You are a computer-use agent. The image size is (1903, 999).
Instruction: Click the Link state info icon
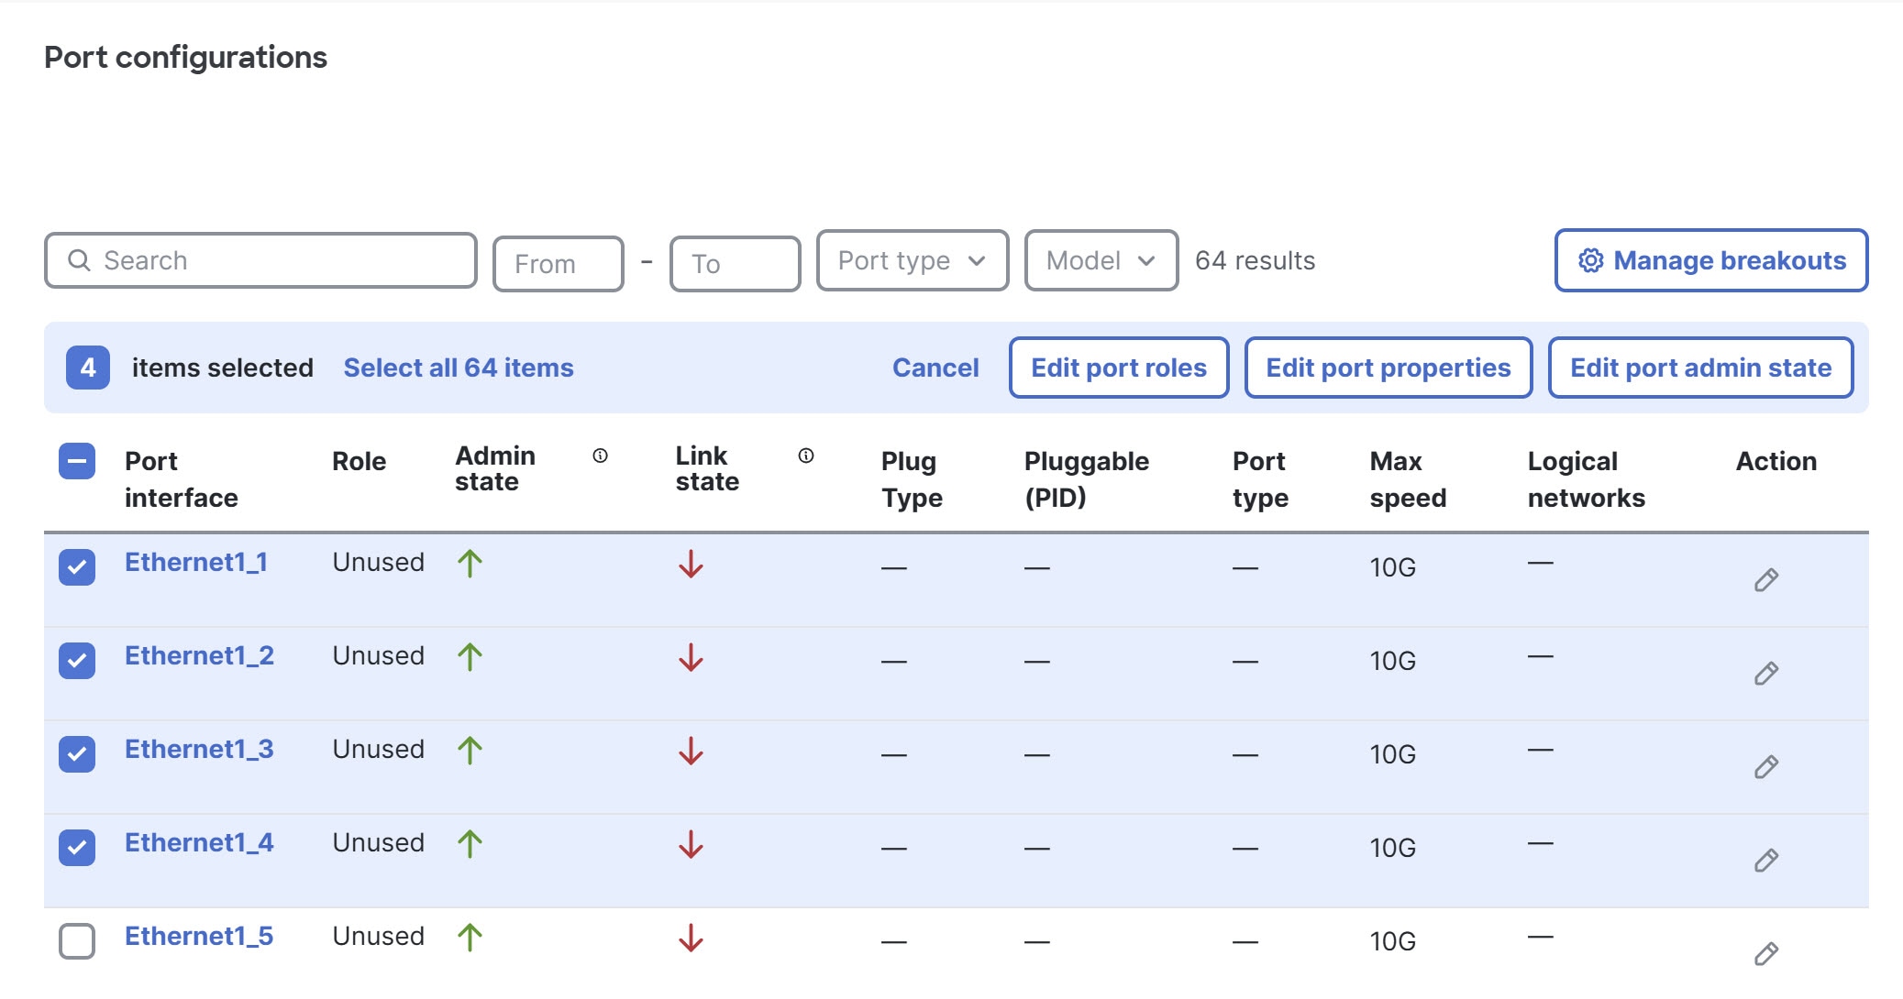(x=805, y=456)
